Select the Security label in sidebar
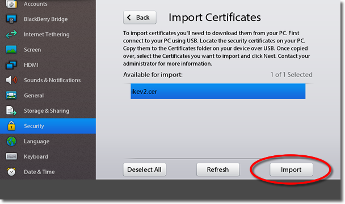This screenshot has height=204, width=345. (x=34, y=126)
